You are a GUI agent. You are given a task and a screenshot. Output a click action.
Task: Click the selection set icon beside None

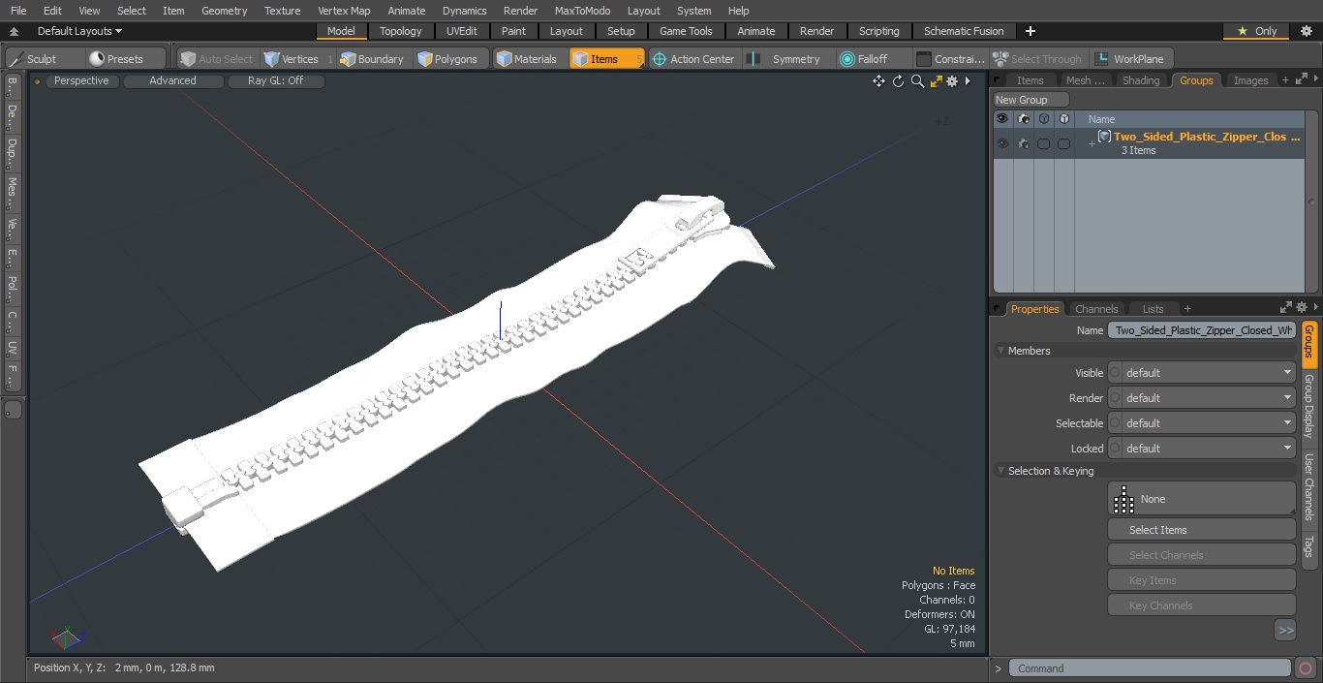1123,499
